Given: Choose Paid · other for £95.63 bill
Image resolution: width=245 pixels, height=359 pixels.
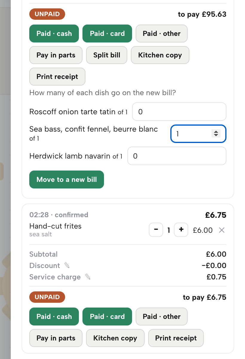Looking at the screenshot, I should (162, 34).
